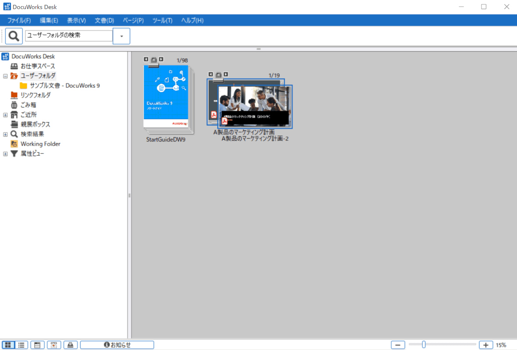Image resolution: width=517 pixels, height=350 pixels.
Task: Open the ファイル(F) menu
Action: (x=19, y=21)
